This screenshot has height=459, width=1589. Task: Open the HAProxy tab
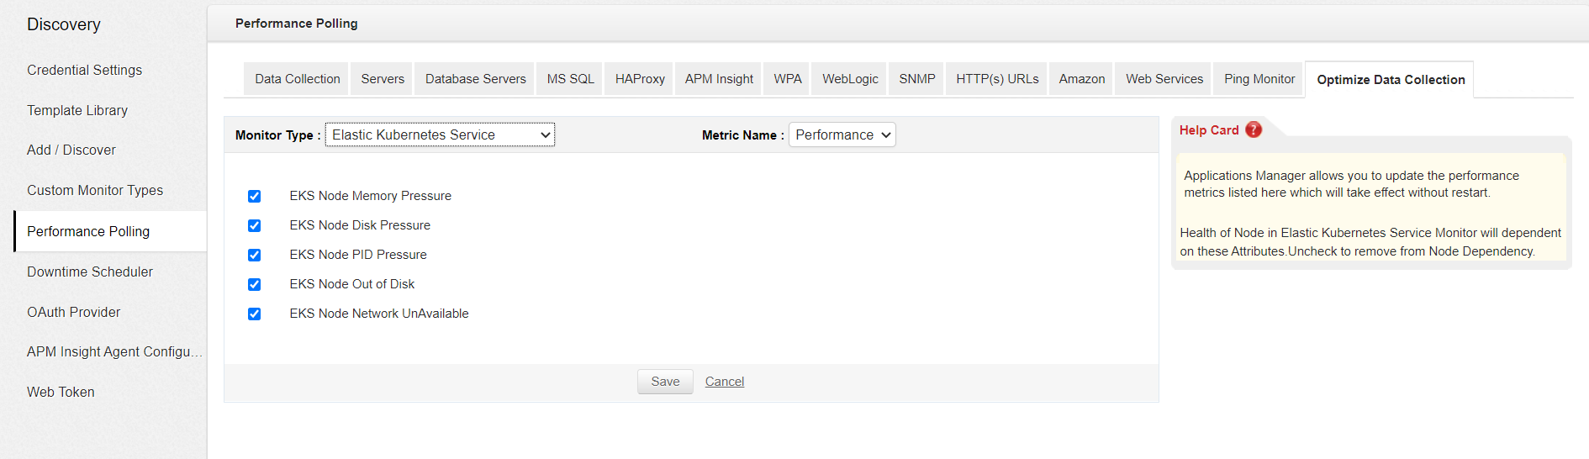(x=640, y=79)
